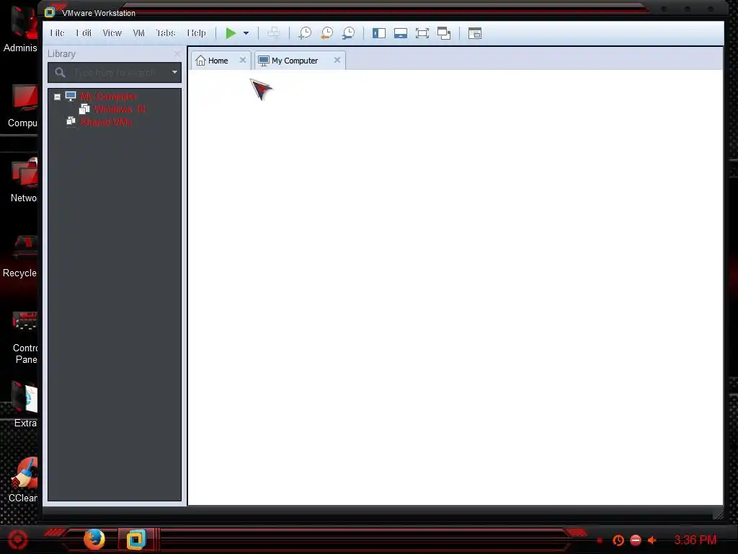Click the Send Ctrl+Alt+Del toolbar icon
738x554 pixels.
point(273,33)
